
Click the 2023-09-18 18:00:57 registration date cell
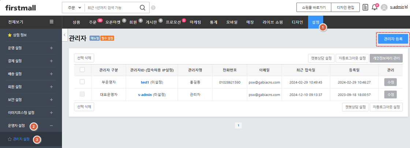354,94
